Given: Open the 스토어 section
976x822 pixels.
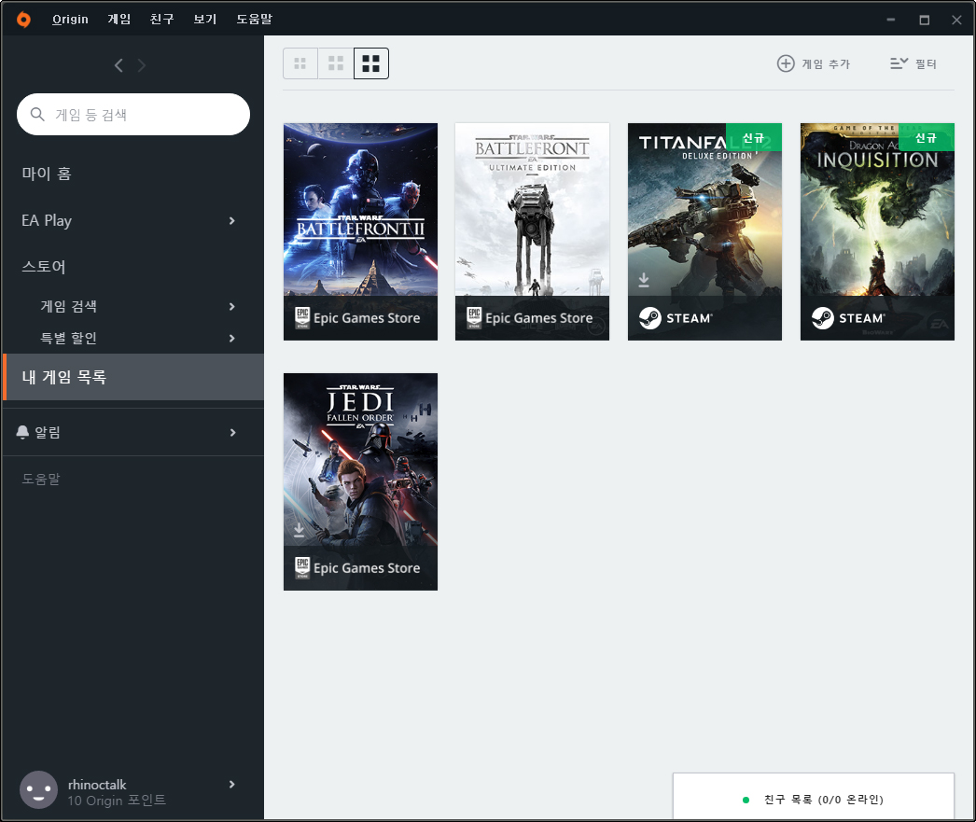Looking at the screenshot, I should pyautogui.click(x=44, y=267).
